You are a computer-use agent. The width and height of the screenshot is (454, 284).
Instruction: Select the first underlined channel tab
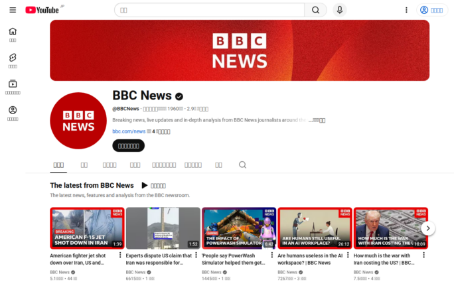(58, 165)
